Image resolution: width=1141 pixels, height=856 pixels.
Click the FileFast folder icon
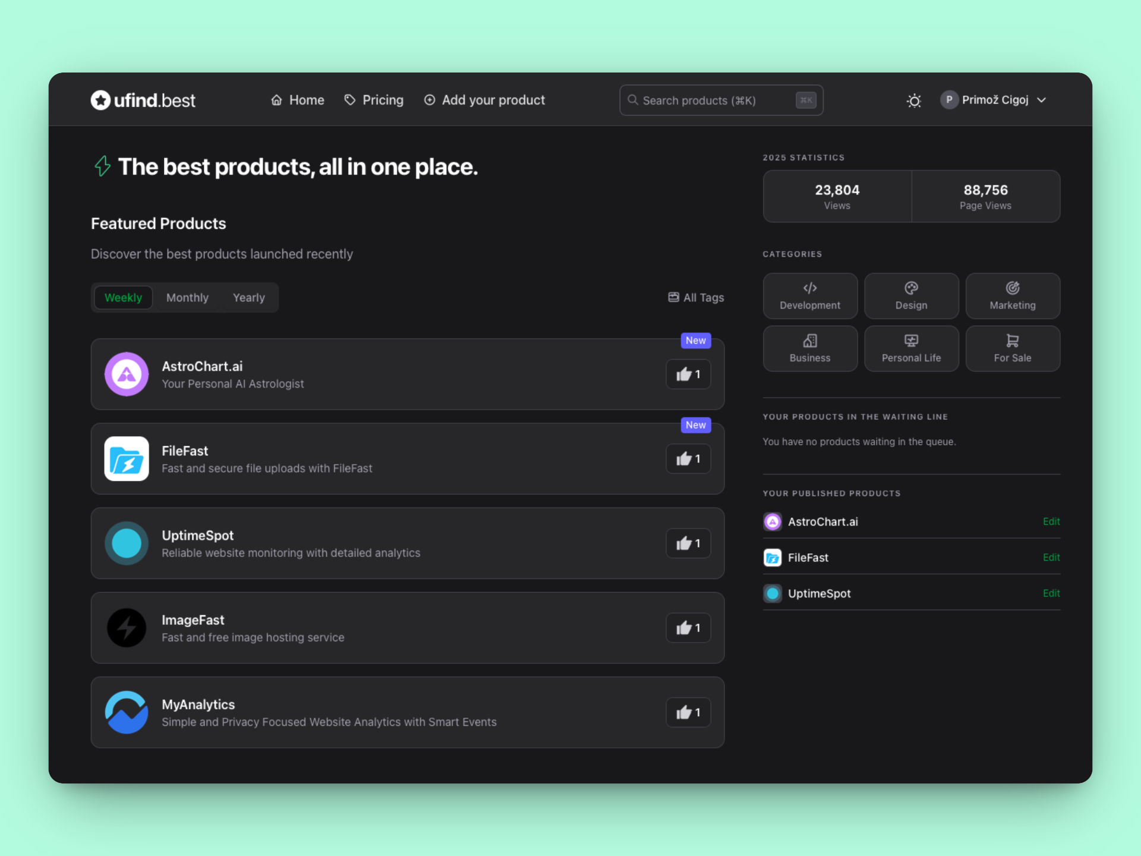coord(126,458)
